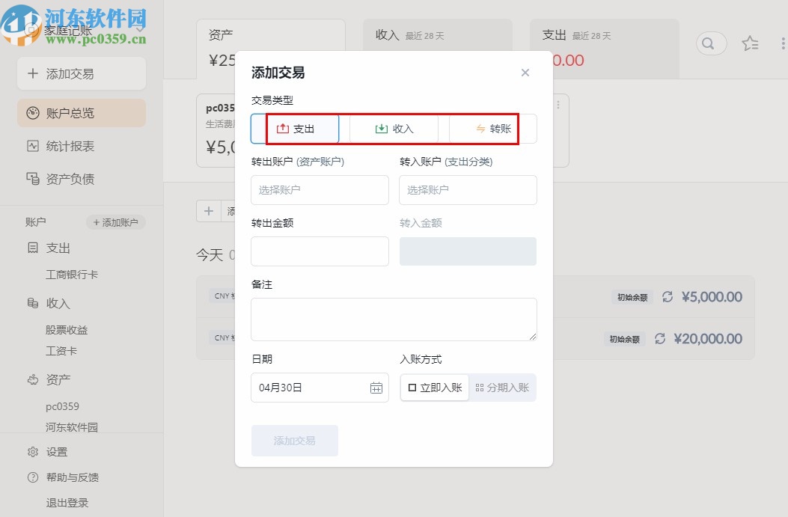Click inside the 备注 remarks field
Image resolution: width=788 pixels, height=517 pixels.
(394, 319)
